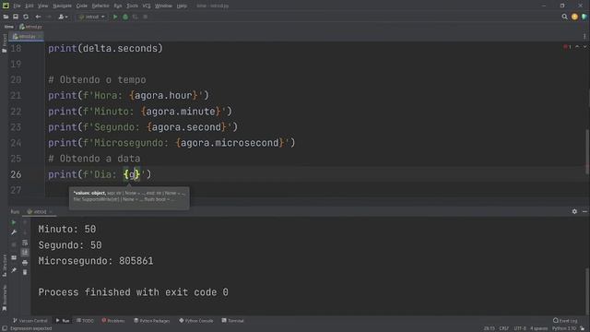This screenshot has height=332, width=590.
Task: Click the comment '# Obtendo o tempo'
Action: click(97, 80)
